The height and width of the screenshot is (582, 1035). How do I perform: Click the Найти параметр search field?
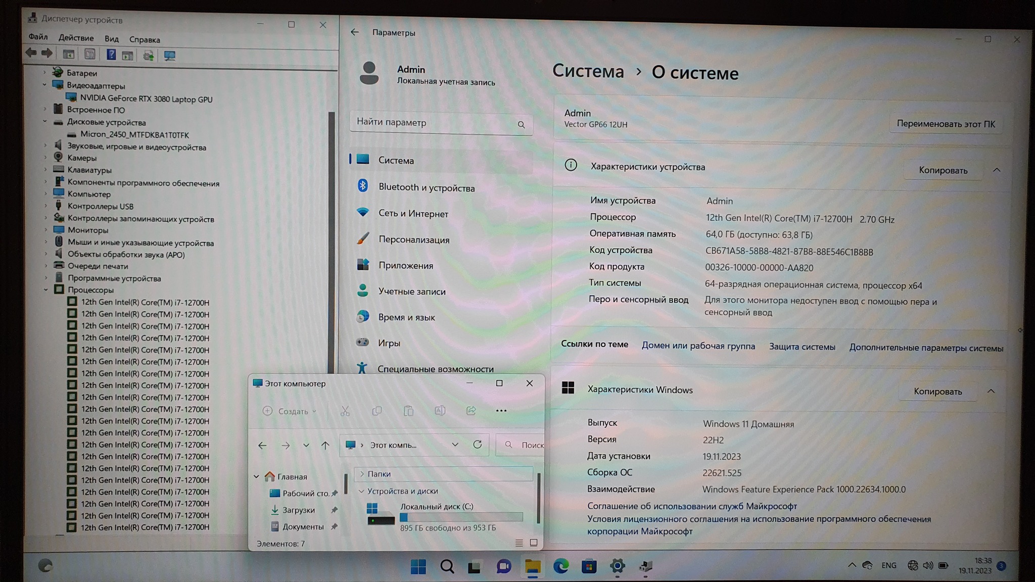[435, 122]
